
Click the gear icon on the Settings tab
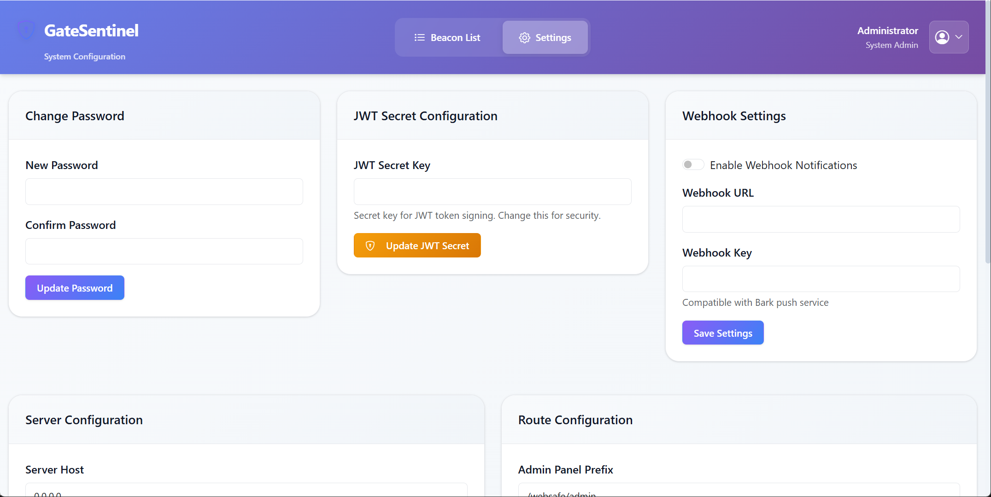[524, 37]
